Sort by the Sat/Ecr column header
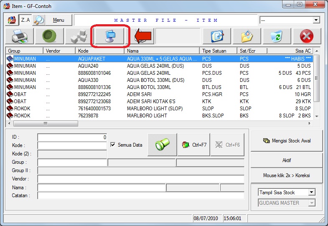This screenshot has height=226, width=328. (x=252, y=51)
